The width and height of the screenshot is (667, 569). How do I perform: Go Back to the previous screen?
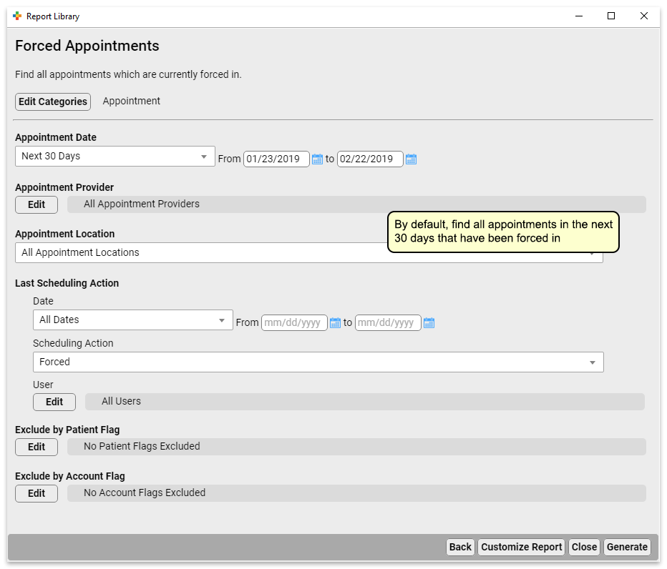(x=460, y=547)
